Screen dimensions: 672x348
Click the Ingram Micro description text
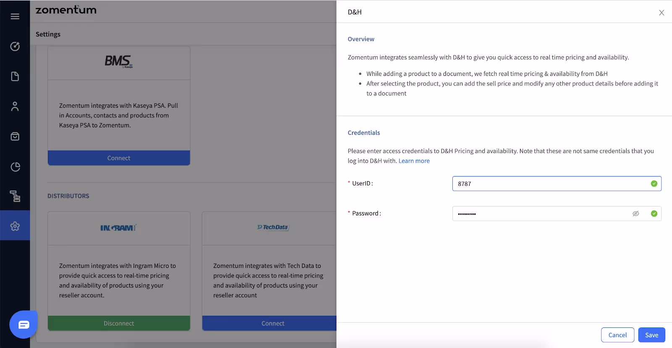coord(118,280)
